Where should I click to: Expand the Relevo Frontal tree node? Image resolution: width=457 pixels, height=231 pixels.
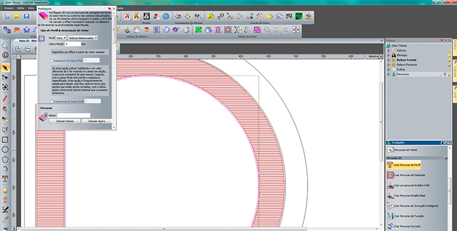tap(388, 60)
